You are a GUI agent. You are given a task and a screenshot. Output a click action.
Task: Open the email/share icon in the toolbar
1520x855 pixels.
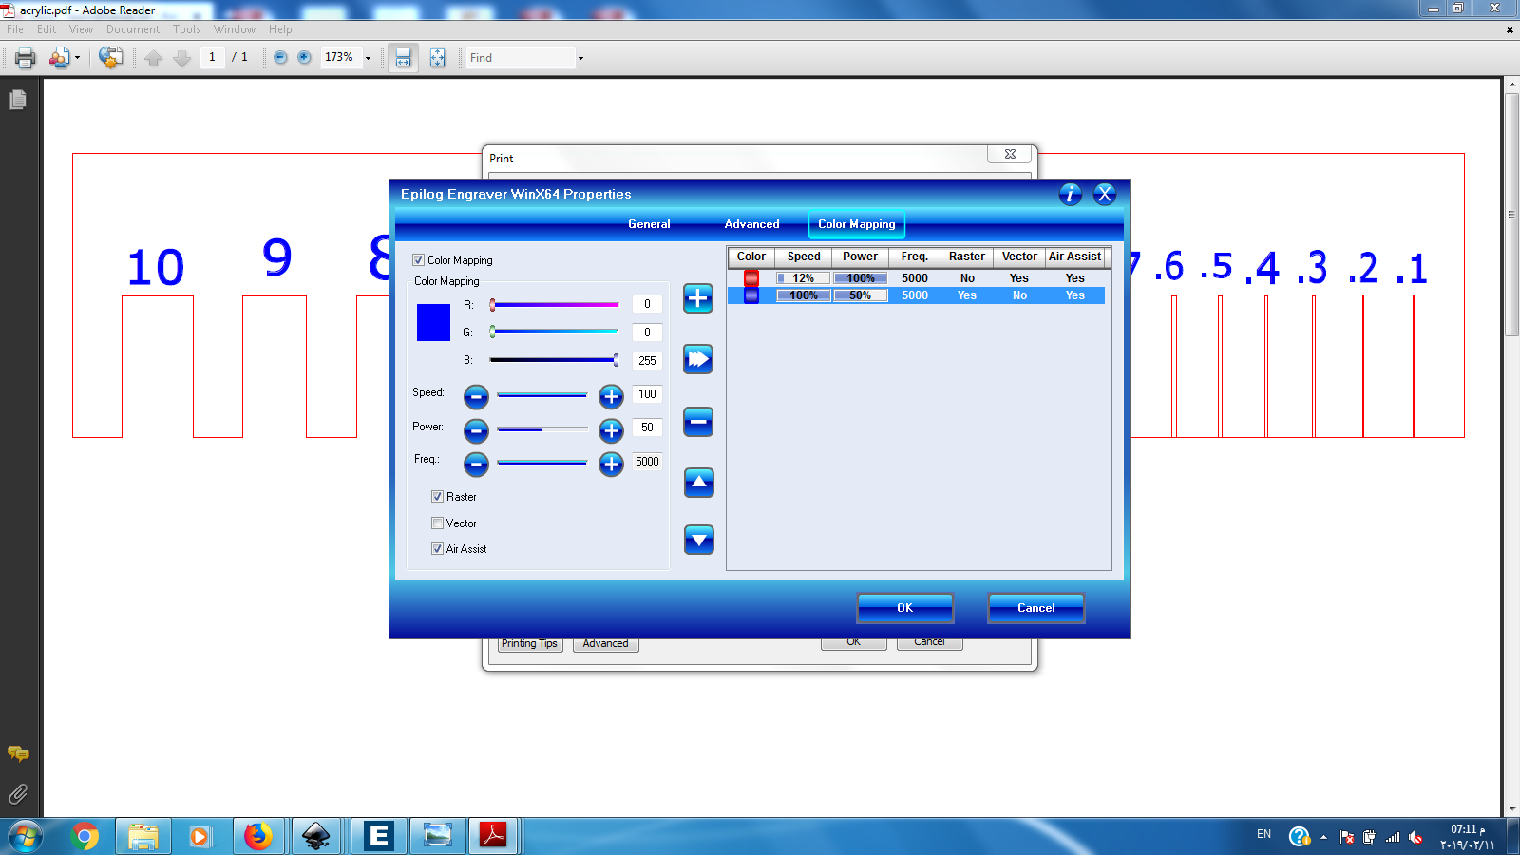click(59, 58)
